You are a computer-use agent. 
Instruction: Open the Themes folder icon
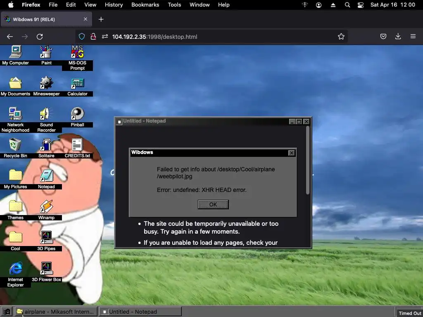[15, 210]
